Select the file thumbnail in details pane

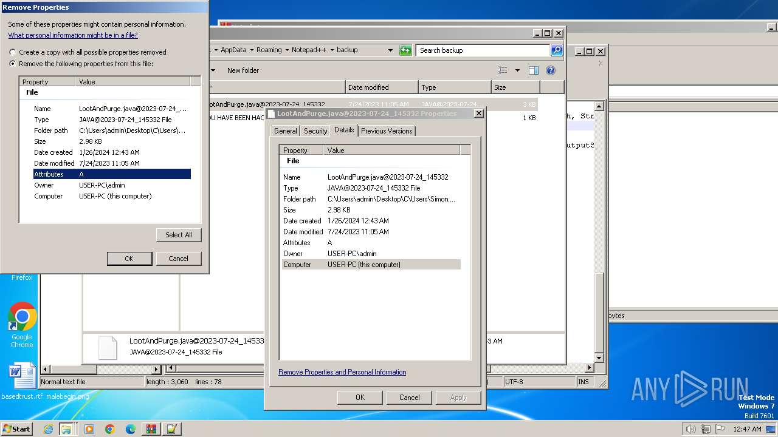(108, 348)
